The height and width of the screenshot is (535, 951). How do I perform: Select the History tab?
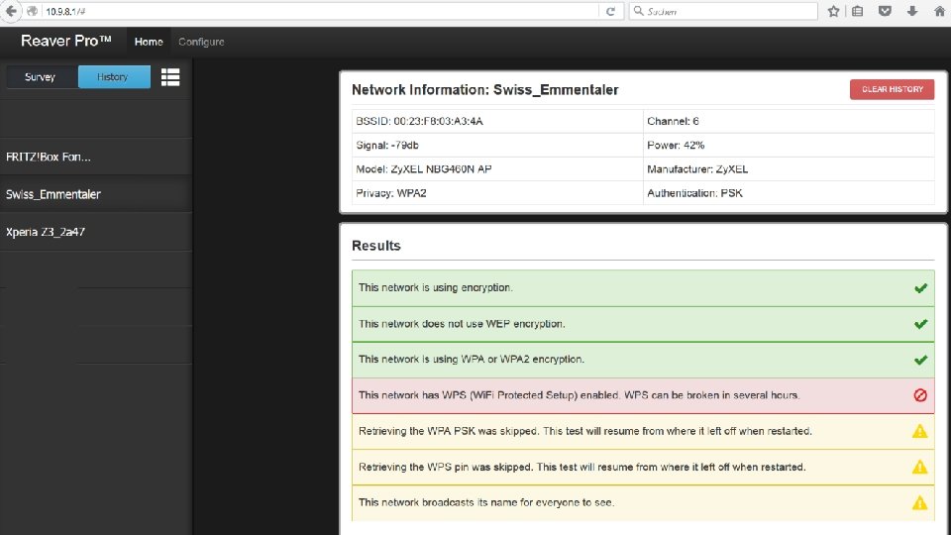pyautogui.click(x=114, y=77)
